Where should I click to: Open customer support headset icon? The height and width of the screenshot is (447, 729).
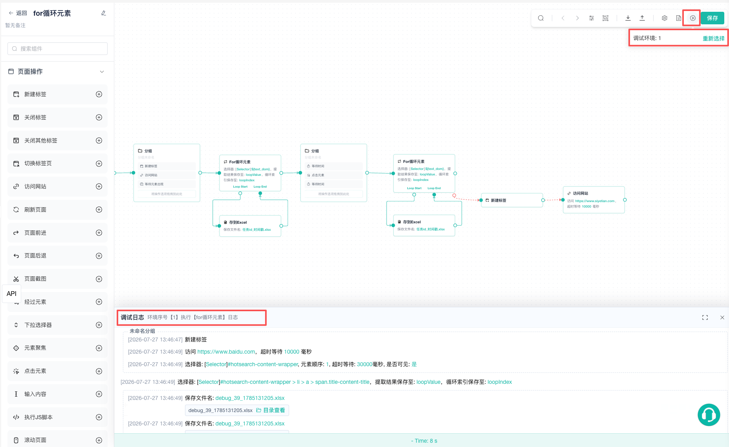click(709, 415)
